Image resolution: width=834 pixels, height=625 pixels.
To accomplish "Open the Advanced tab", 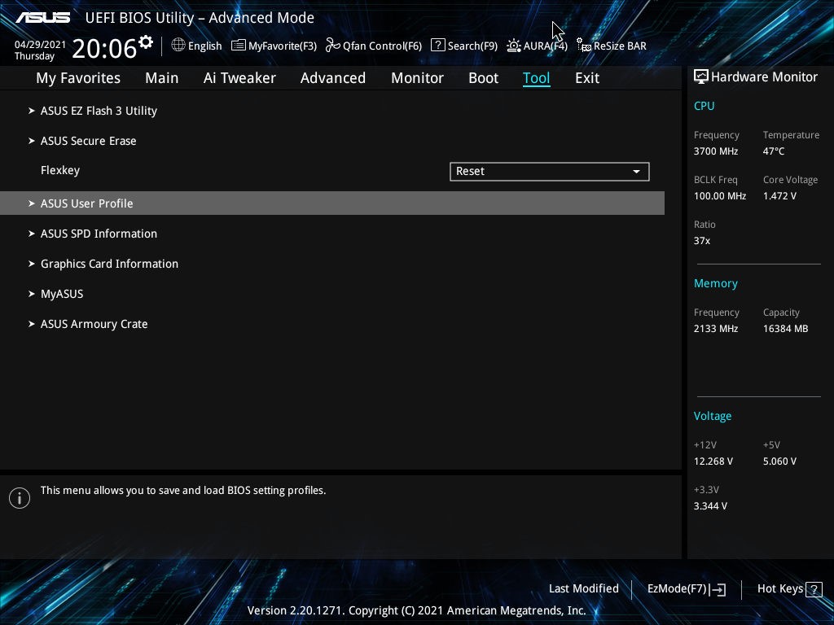I will (x=333, y=78).
